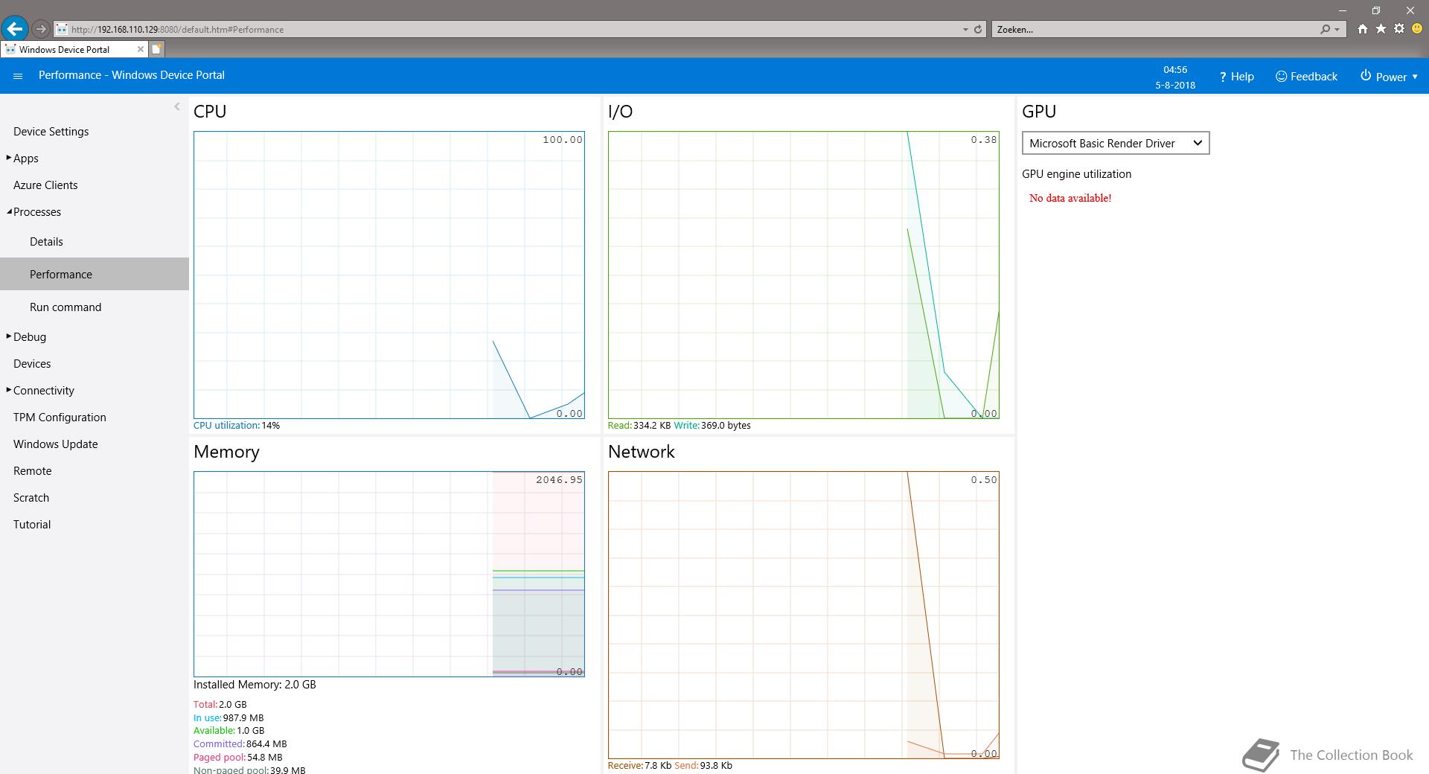This screenshot has width=1429, height=774.
Task: Open Processes Details page
Action: (46, 242)
